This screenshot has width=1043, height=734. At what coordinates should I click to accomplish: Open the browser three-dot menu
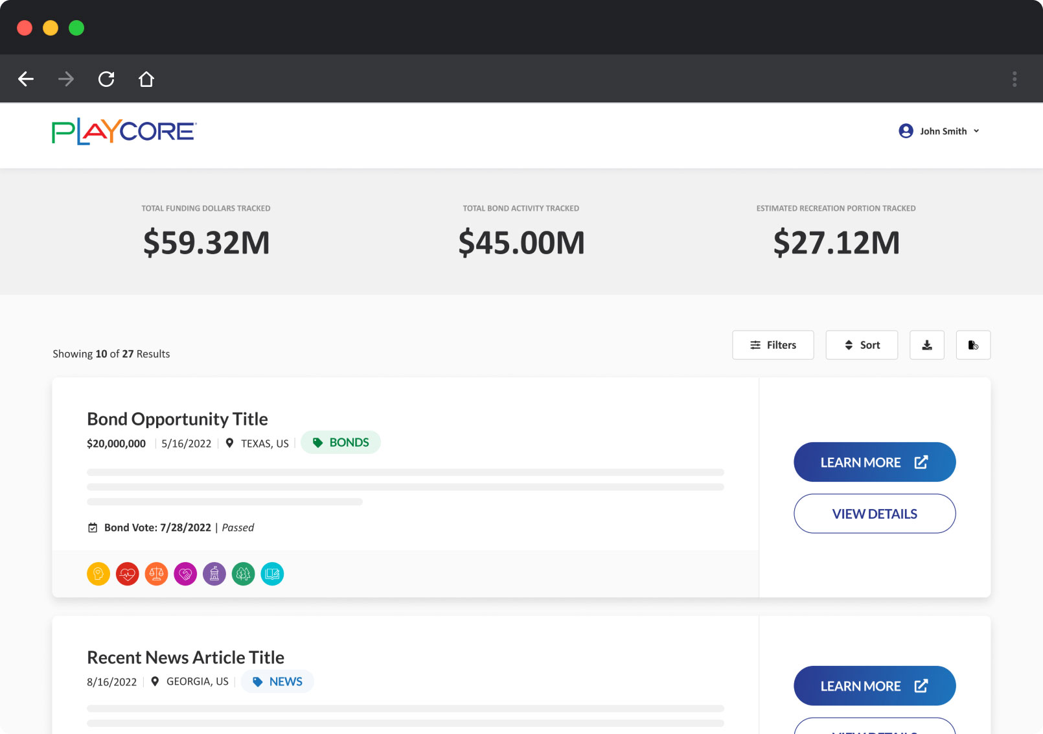pyautogui.click(x=1014, y=79)
